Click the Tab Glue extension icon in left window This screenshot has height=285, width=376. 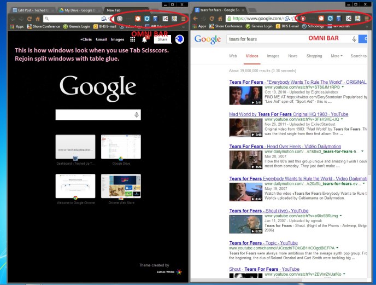(x=174, y=19)
